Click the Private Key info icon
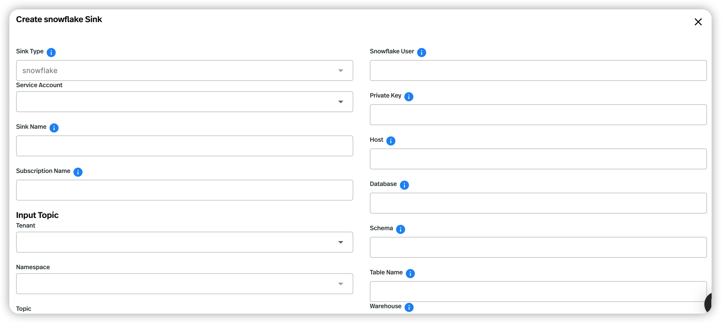Screen dimensions: 721x323 point(409,96)
